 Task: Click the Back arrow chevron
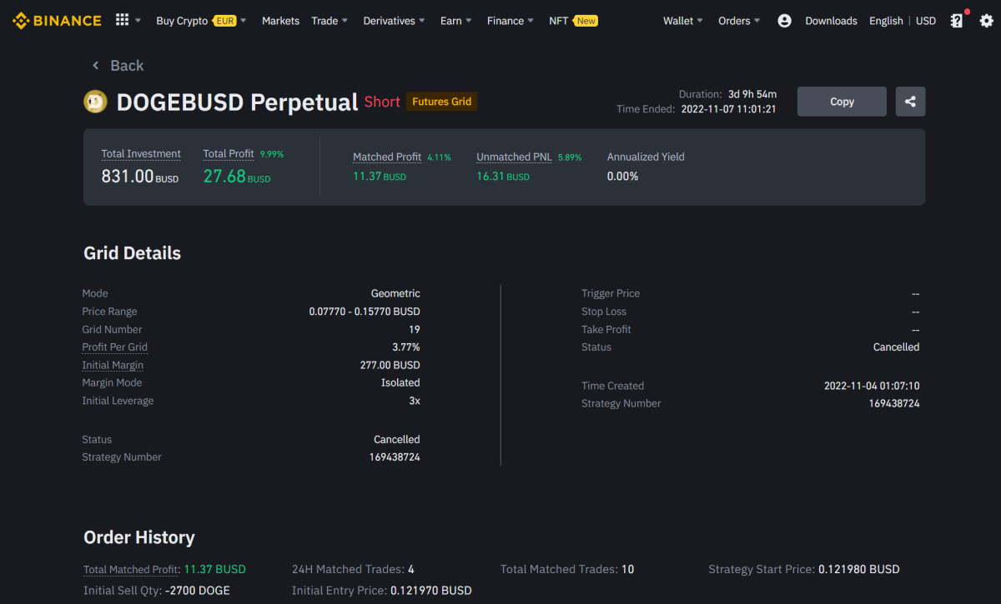(96, 65)
